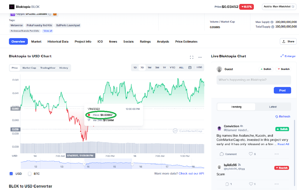Image resolution: width=299 pixels, height=190 pixels.
Task: Click comment bubble on byildiz96's post
Action: [x=227, y=184]
